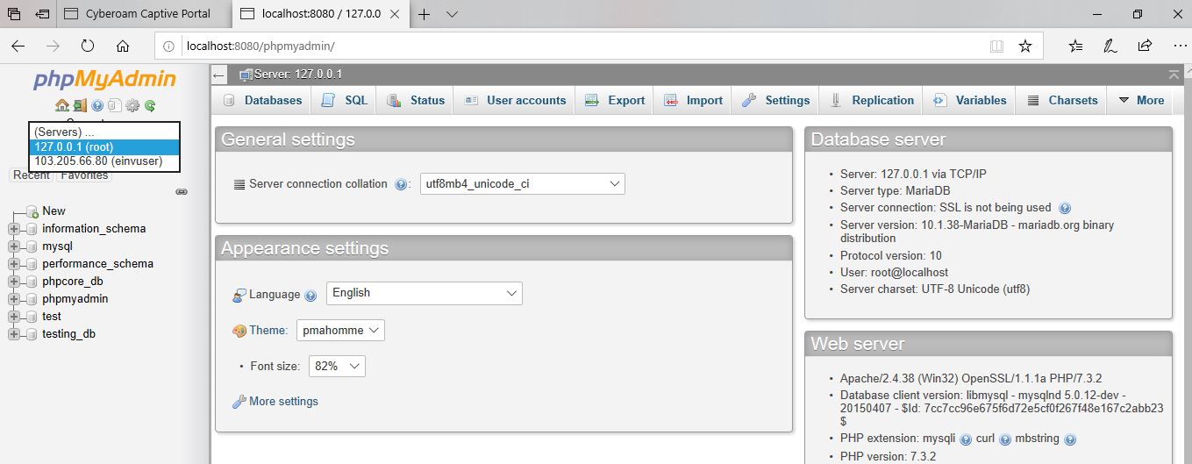Viewport: 1192px width, 464px height.
Task: Open the More menu in top navigation
Action: [x=1140, y=101]
